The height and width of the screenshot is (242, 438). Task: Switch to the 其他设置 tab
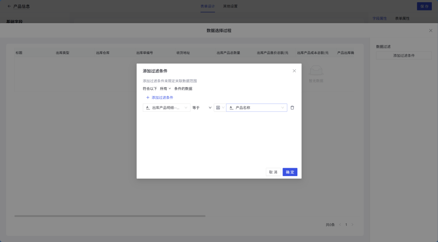click(x=230, y=7)
